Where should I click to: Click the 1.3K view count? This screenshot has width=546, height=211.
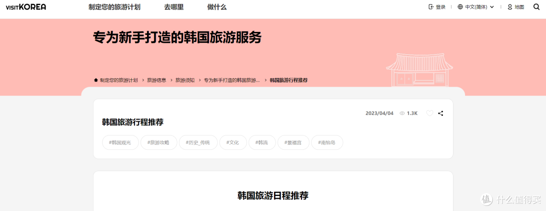click(412, 113)
